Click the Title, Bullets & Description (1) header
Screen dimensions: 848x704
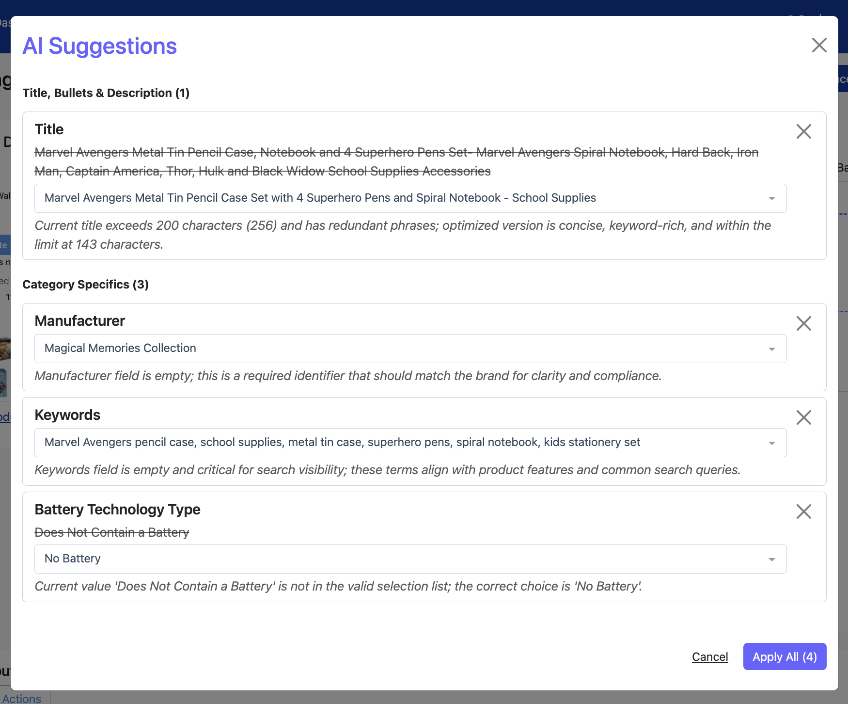(106, 93)
